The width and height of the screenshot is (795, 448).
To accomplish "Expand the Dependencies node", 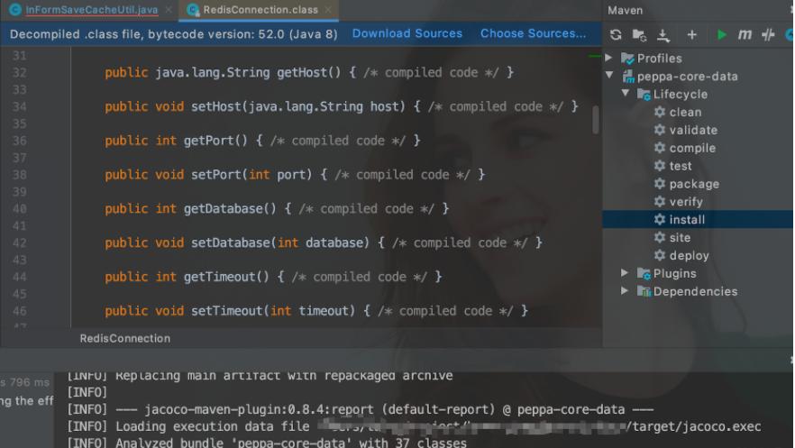I will [626, 291].
